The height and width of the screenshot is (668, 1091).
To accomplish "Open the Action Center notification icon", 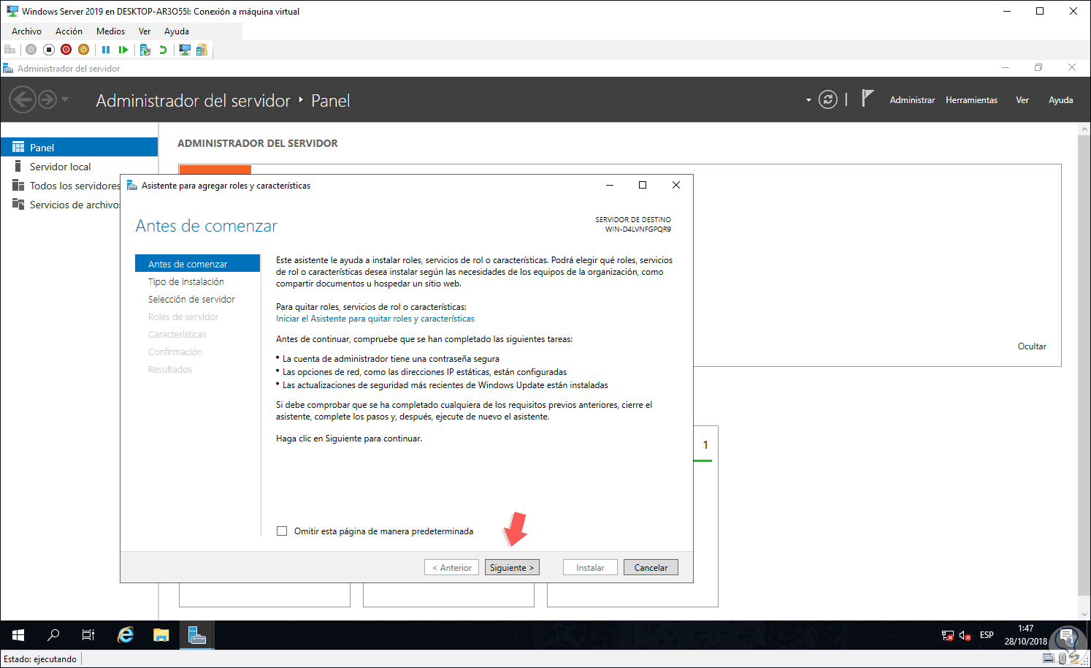I will [x=1067, y=636].
